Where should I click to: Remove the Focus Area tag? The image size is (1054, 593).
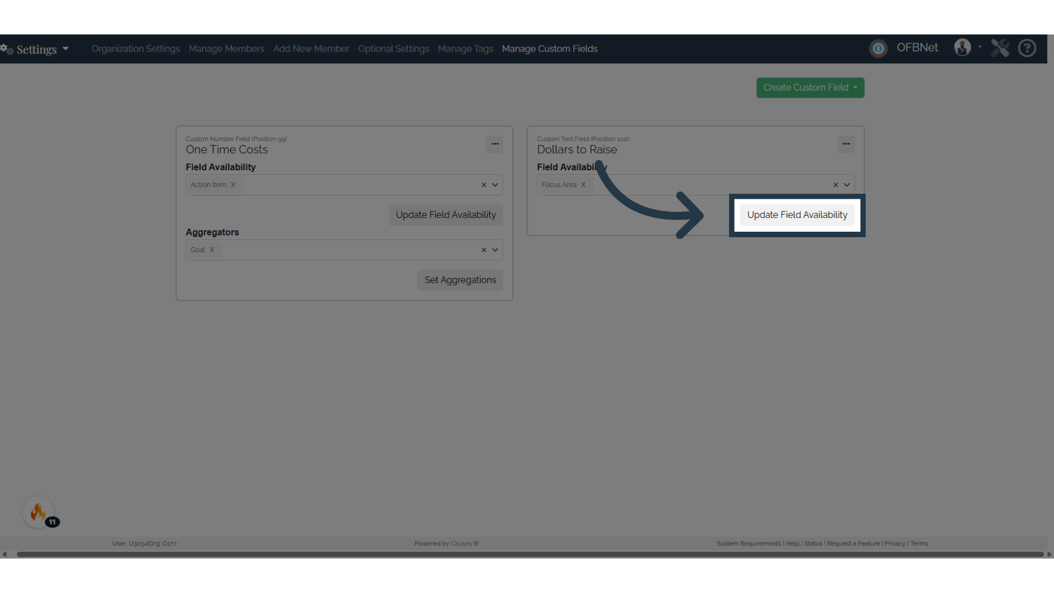click(584, 185)
